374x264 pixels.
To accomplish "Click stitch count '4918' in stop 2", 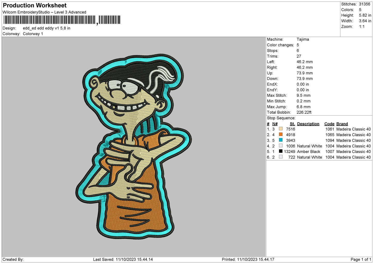I will [x=290, y=135].
